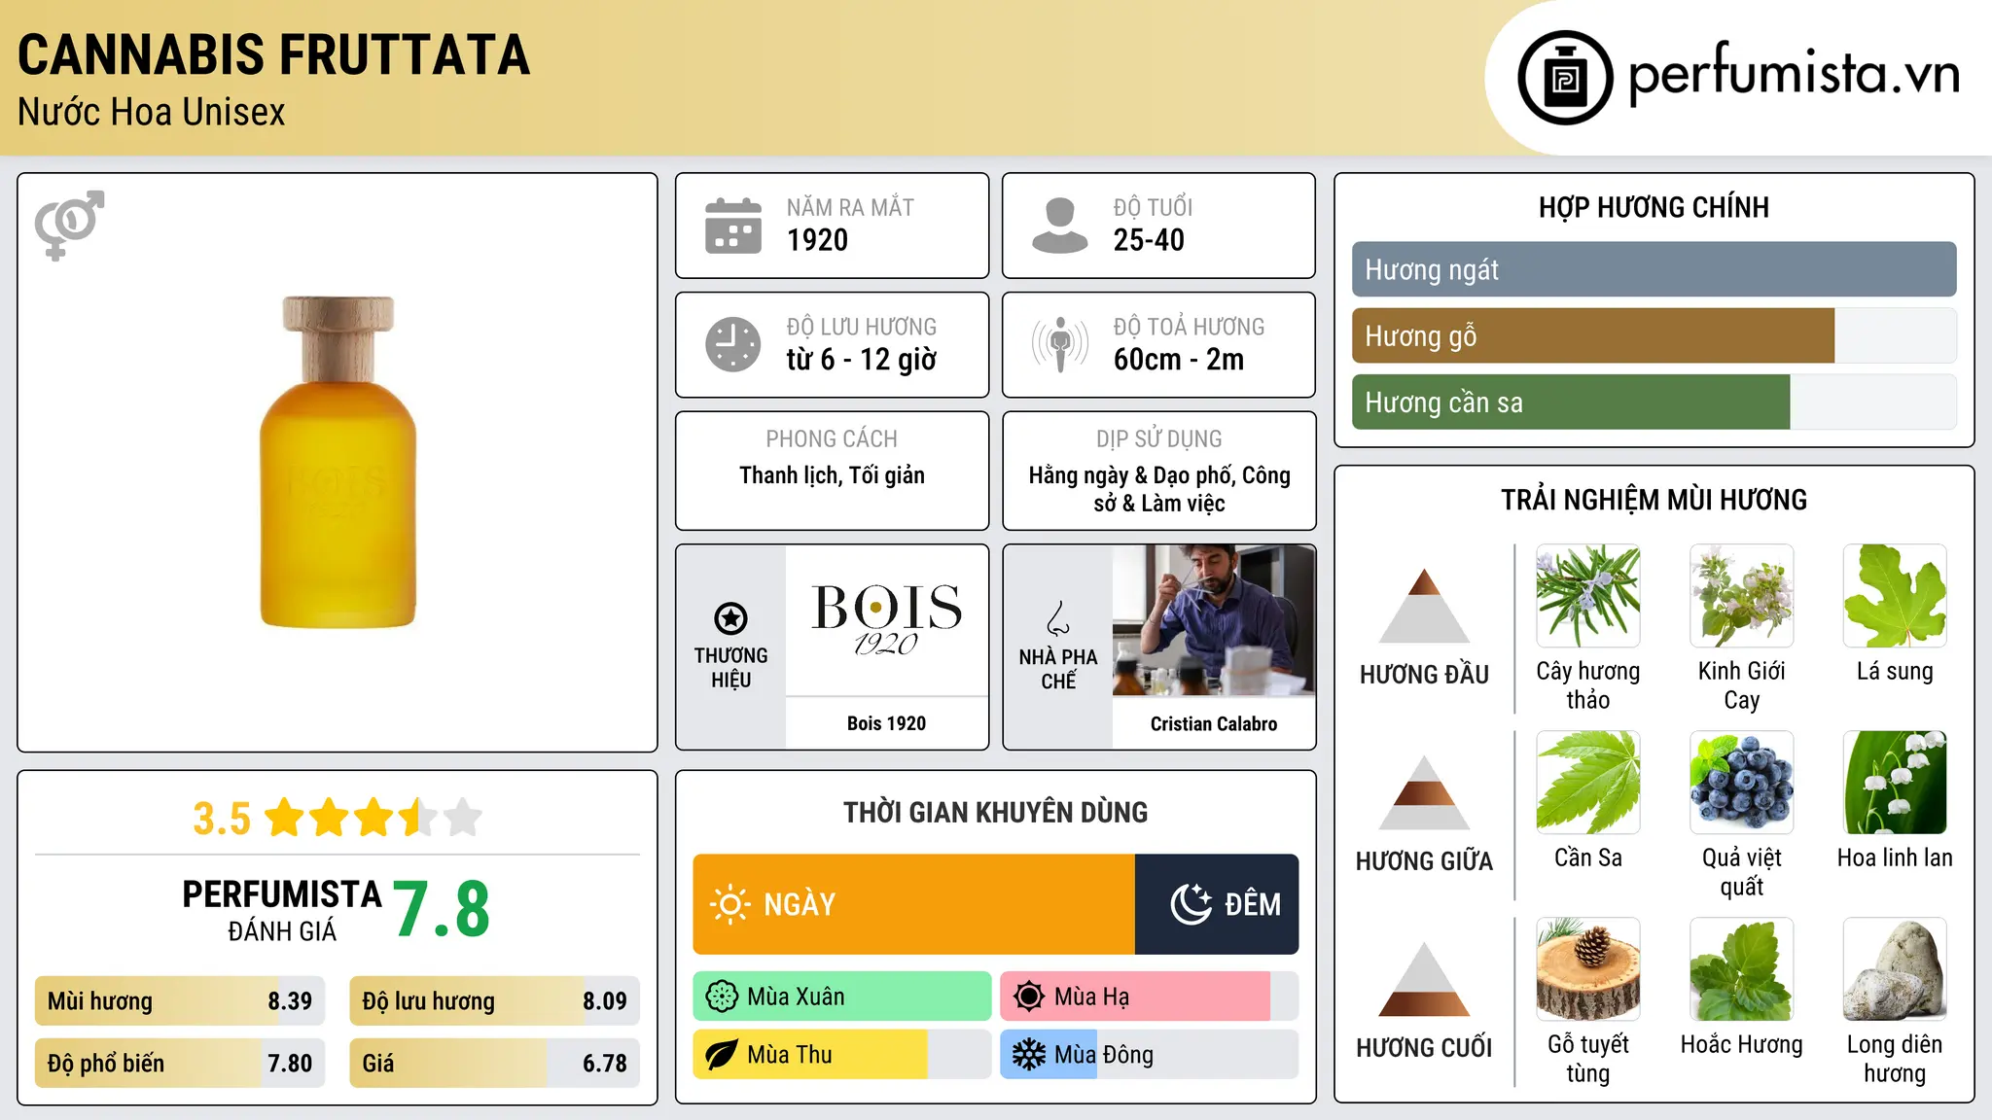The image size is (1992, 1120).
Task: Click the Mùa Đông season bar
Action: [1150, 1055]
